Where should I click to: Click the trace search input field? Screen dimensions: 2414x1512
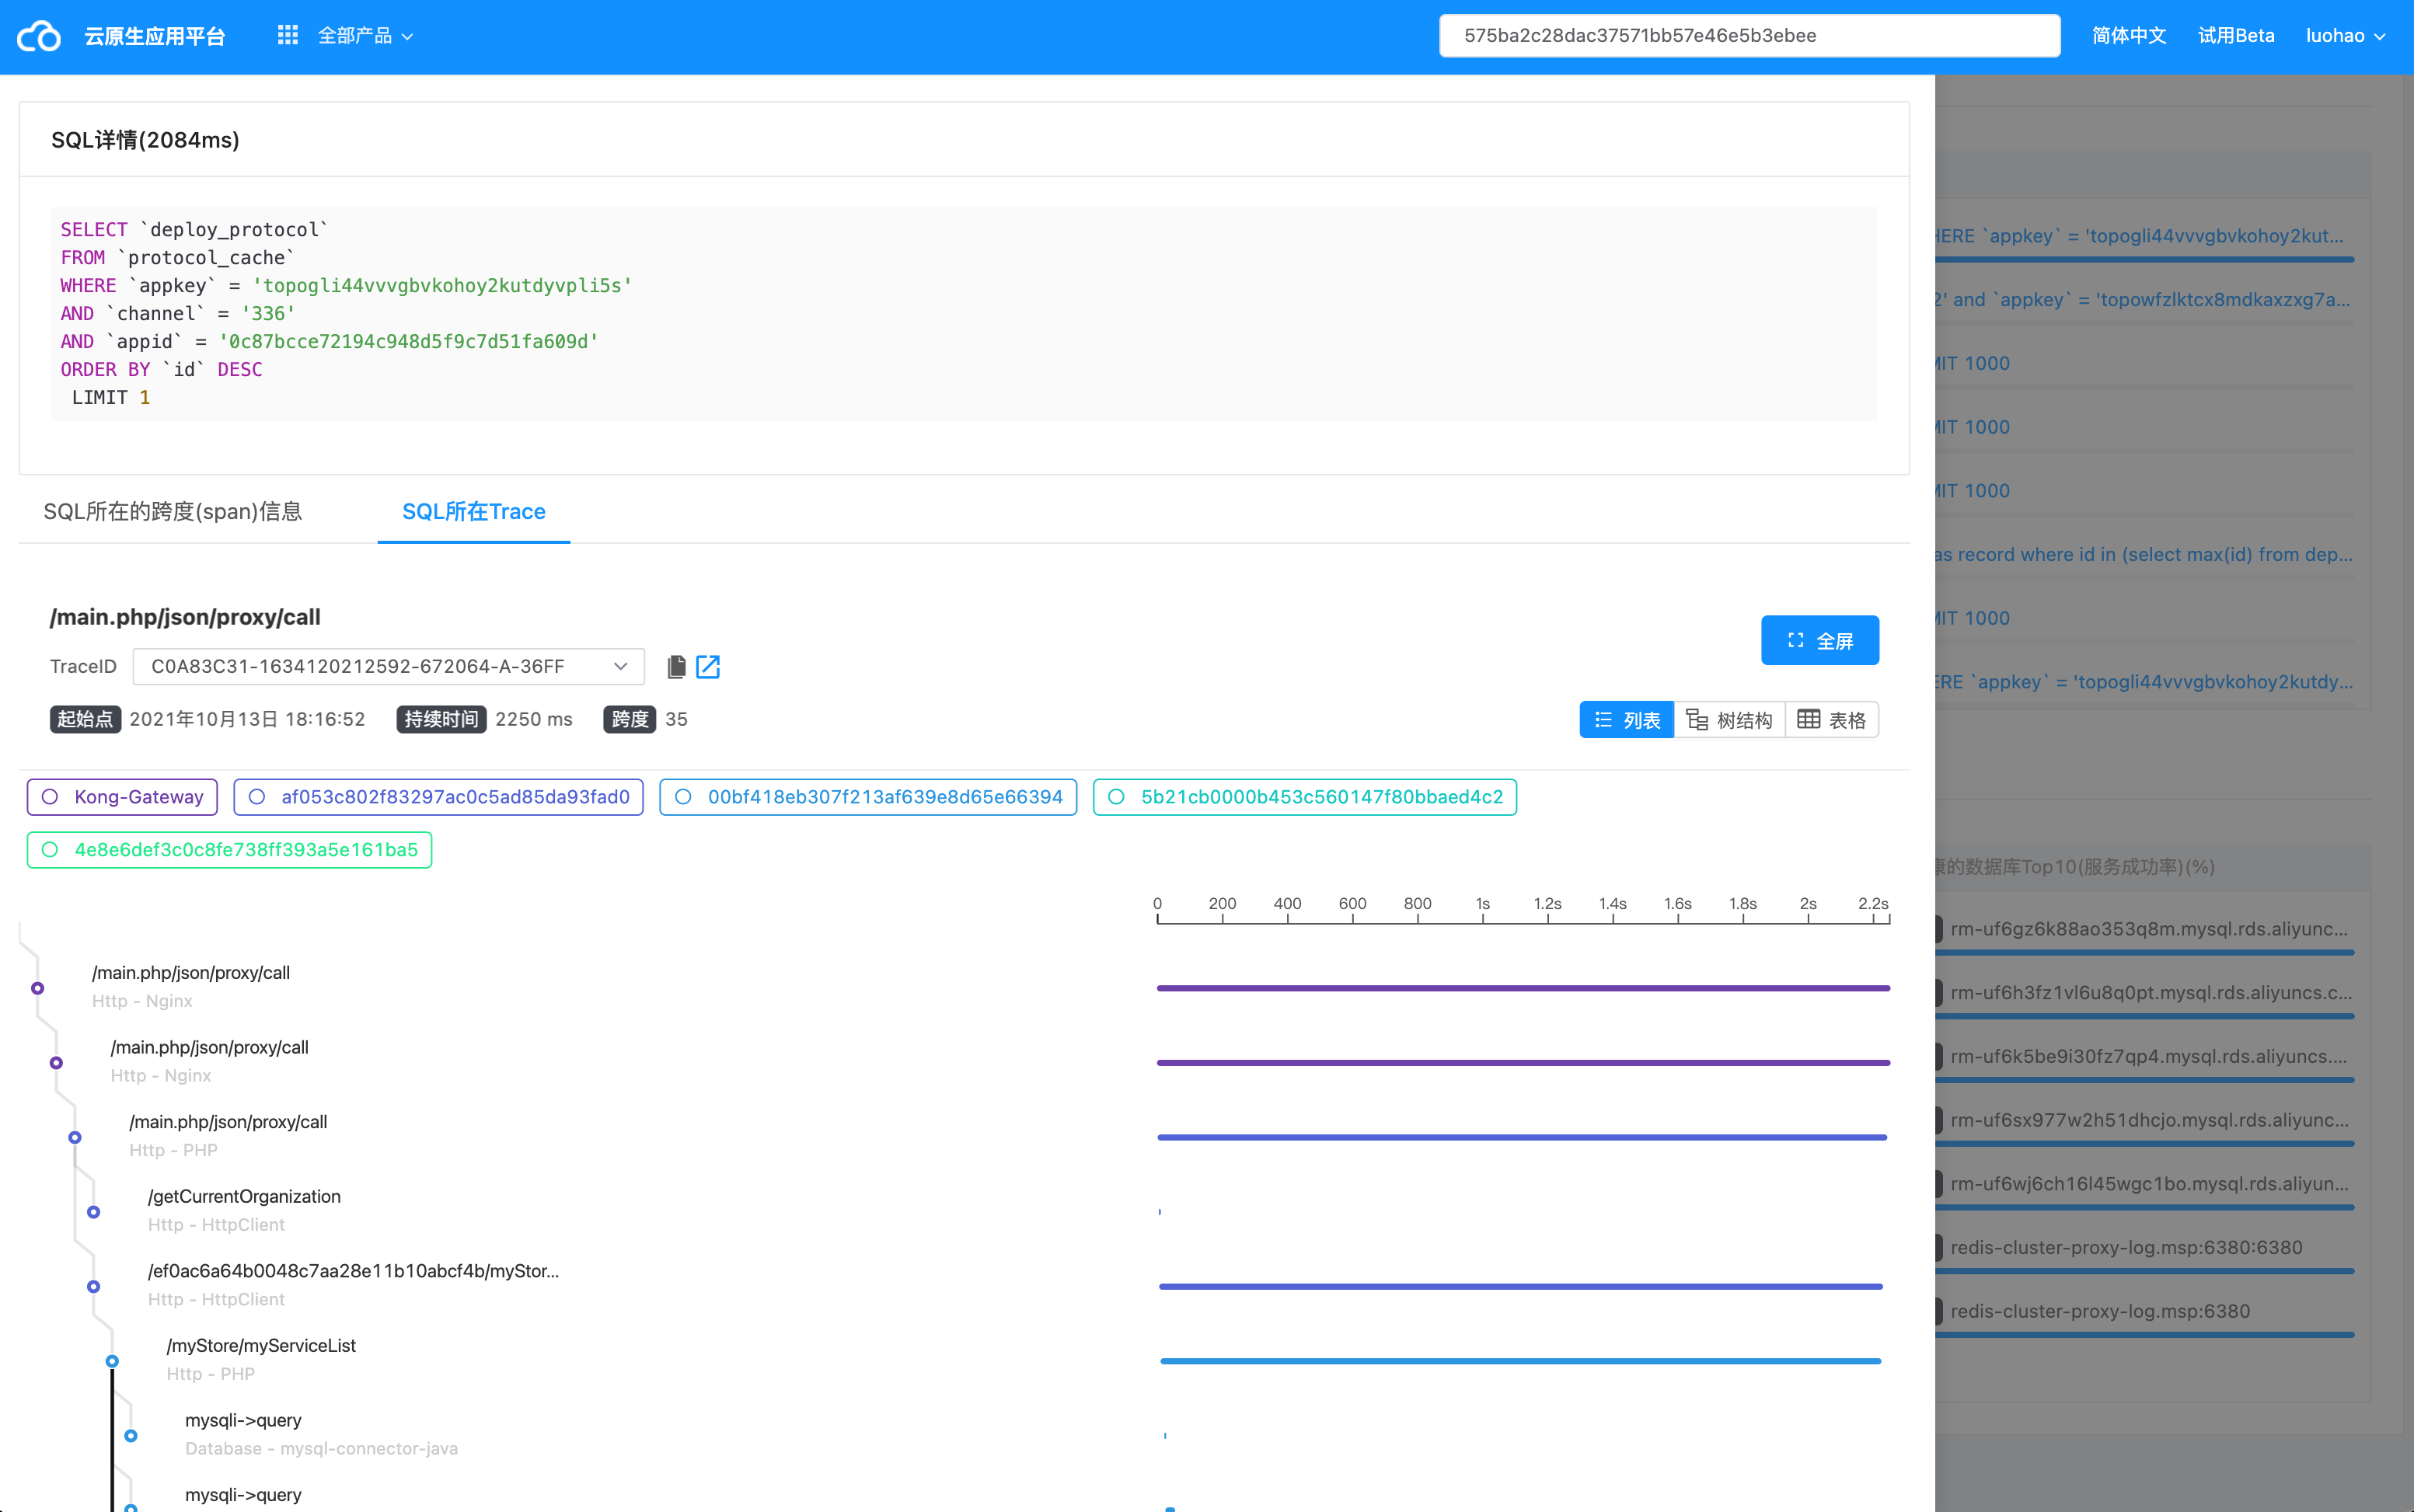tap(1749, 36)
